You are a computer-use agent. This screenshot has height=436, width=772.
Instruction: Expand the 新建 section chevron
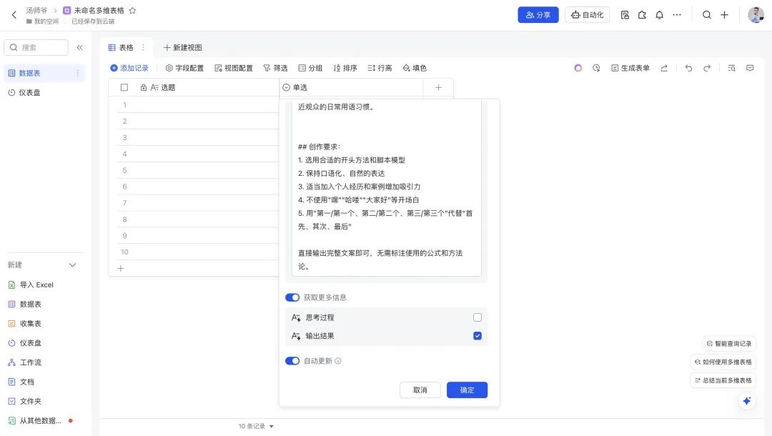[72, 265]
